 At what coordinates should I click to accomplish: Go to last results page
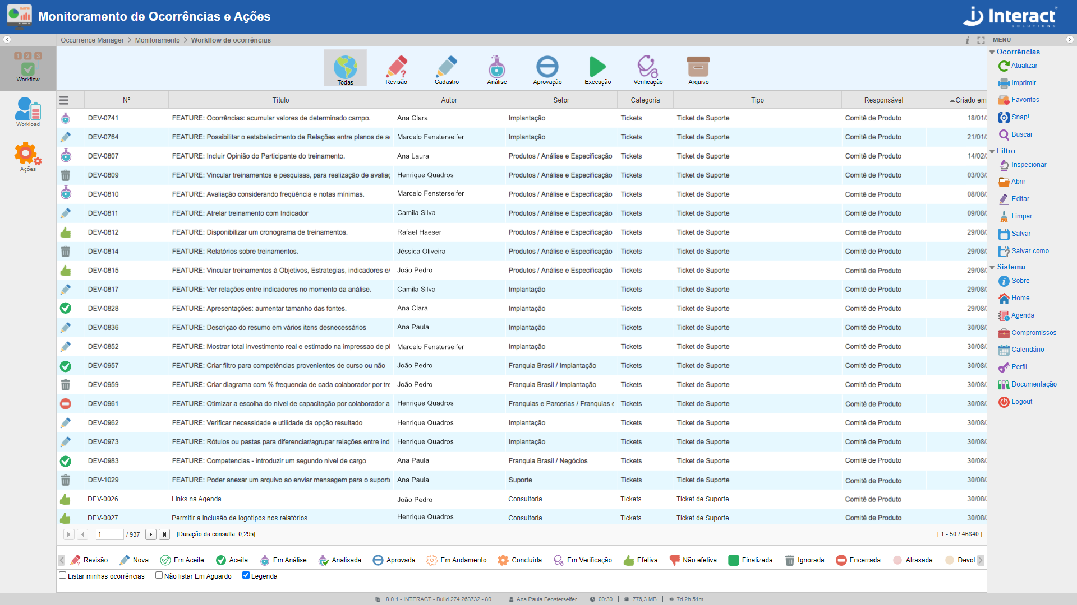coord(164,534)
